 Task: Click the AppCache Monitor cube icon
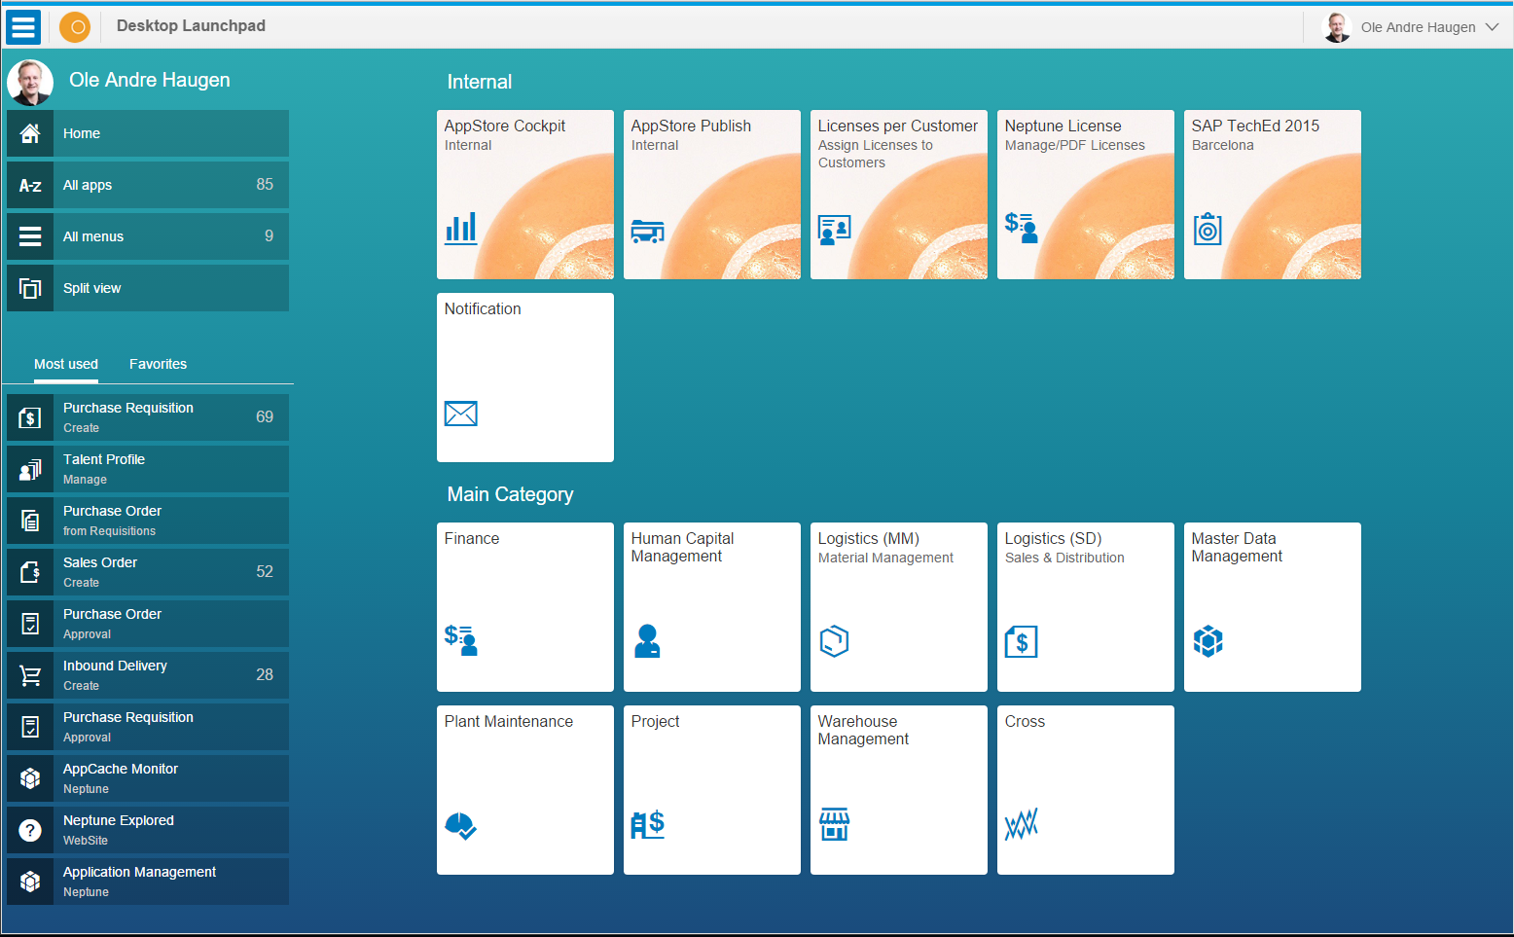(30, 778)
